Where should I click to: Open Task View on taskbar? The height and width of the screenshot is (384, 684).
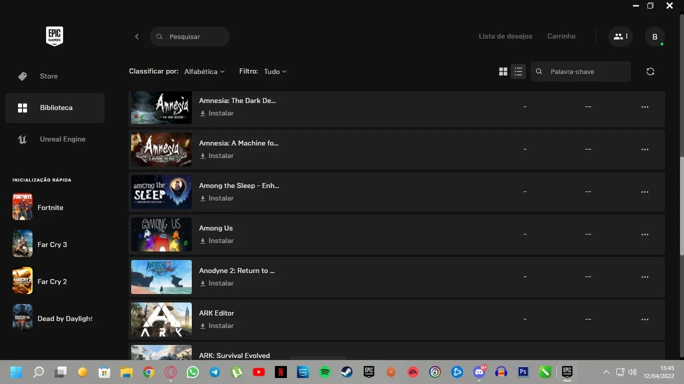(61, 372)
